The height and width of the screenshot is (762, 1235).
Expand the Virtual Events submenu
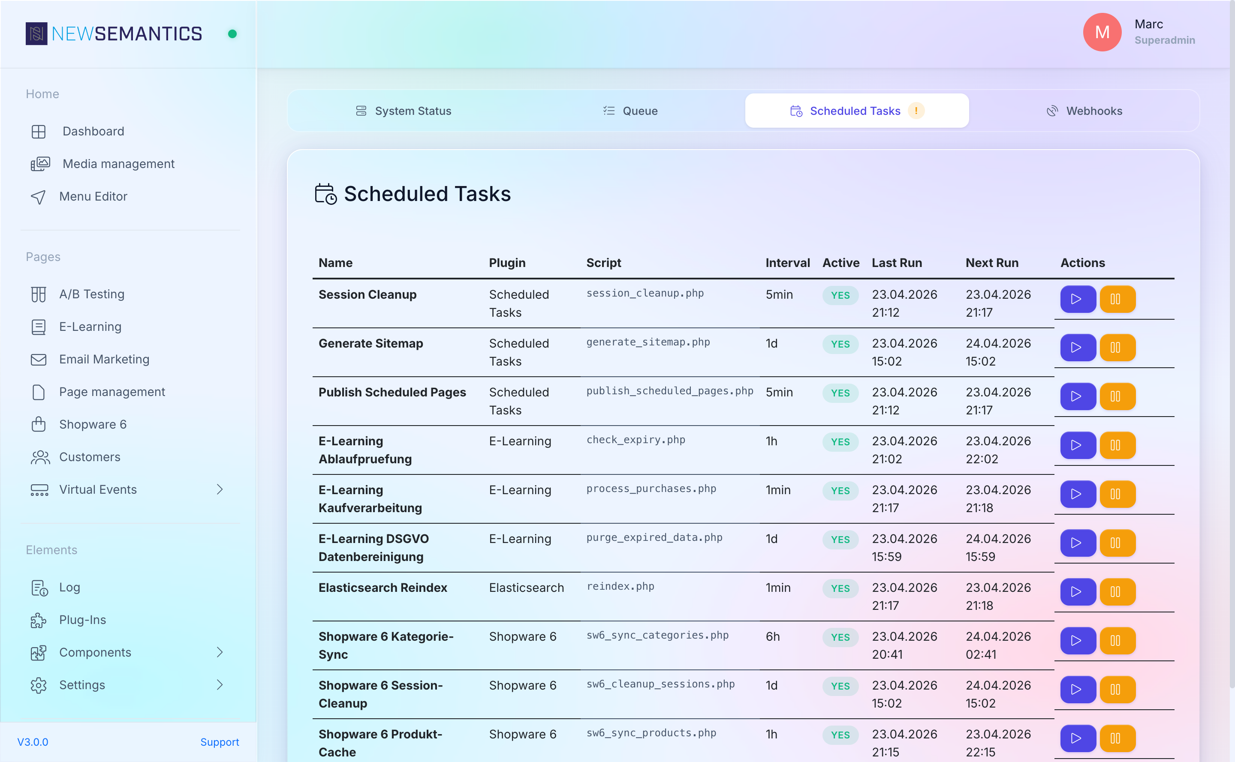click(x=220, y=489)
